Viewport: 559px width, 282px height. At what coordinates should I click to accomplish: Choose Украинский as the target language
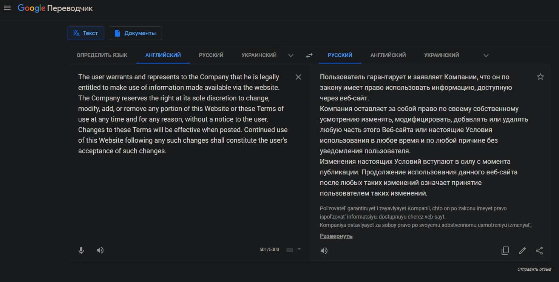point(441,55)
